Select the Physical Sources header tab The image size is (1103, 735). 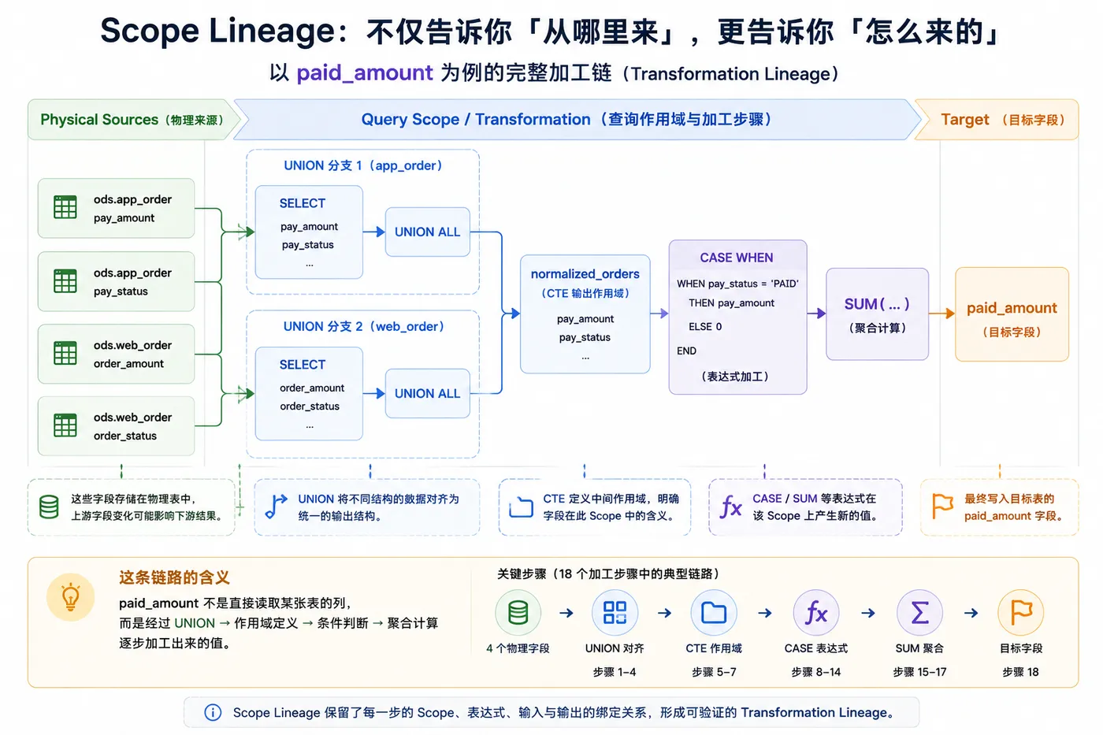pyautogui.click(x=132, y=120)
